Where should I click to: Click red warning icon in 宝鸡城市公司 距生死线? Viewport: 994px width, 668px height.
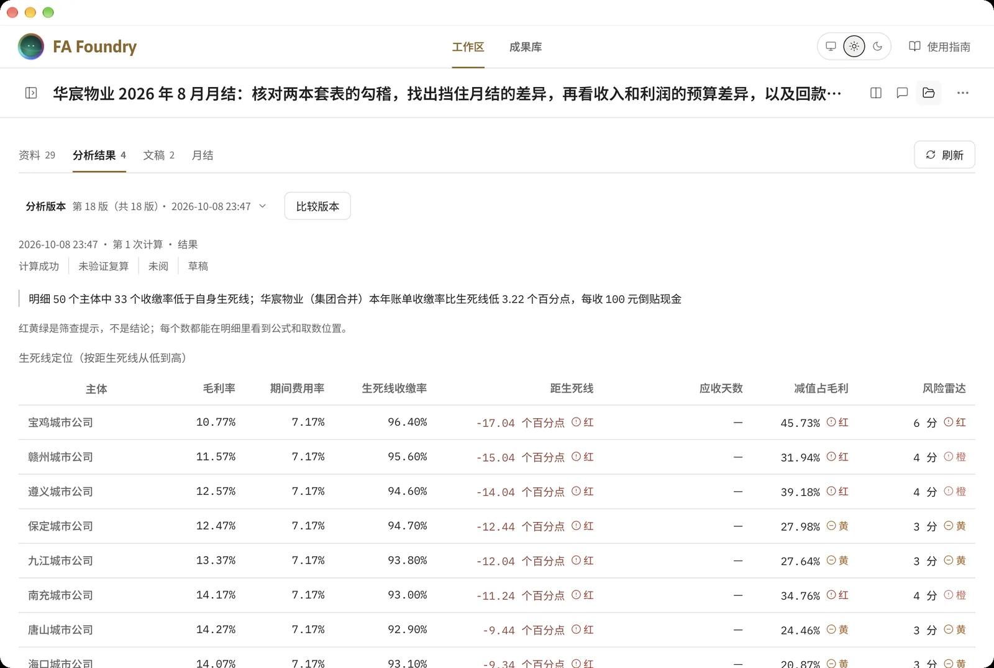click(x=576, y=422)
